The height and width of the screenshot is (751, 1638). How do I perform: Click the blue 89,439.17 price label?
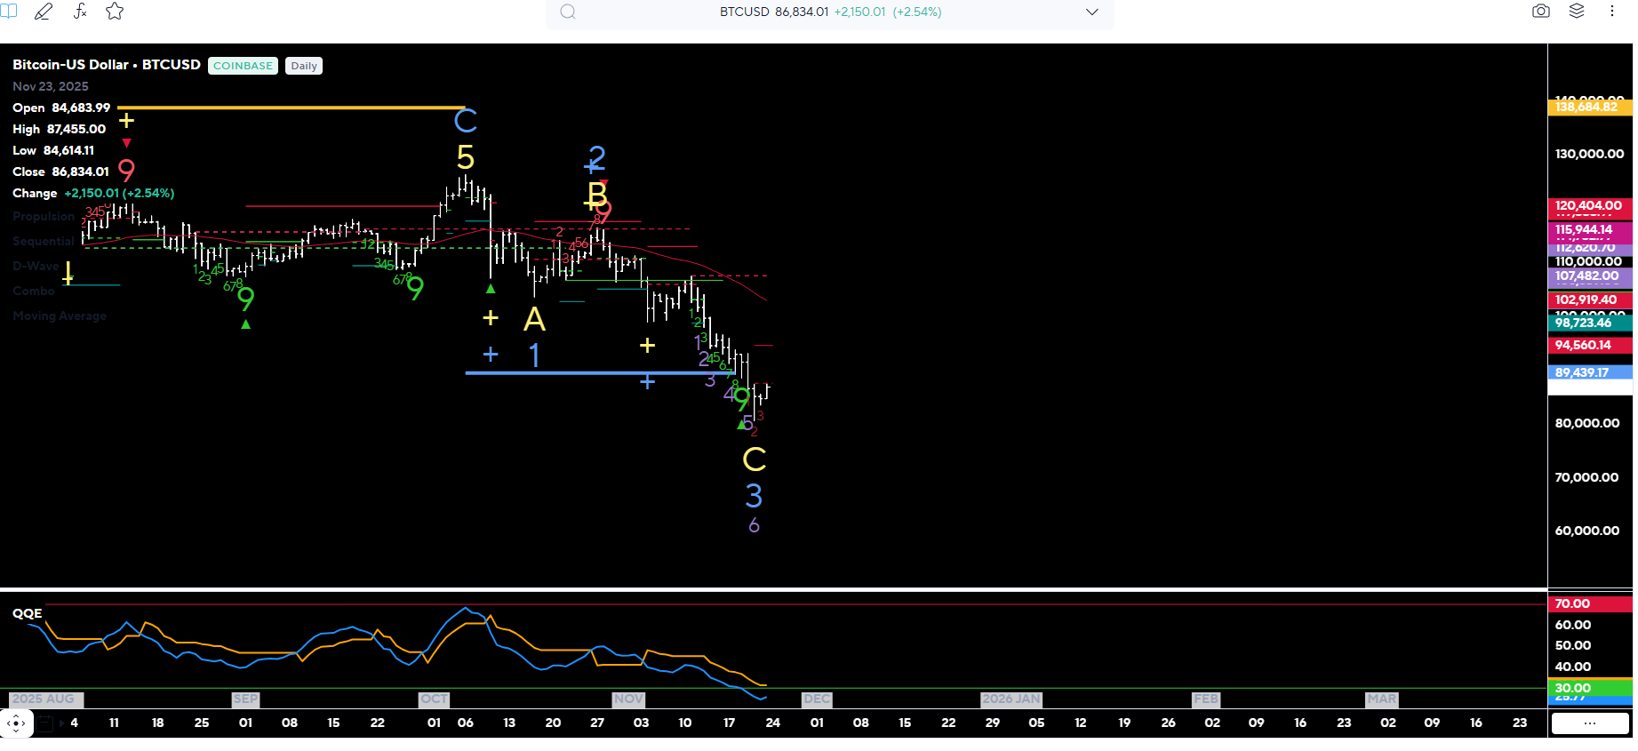coord(1588,373)
